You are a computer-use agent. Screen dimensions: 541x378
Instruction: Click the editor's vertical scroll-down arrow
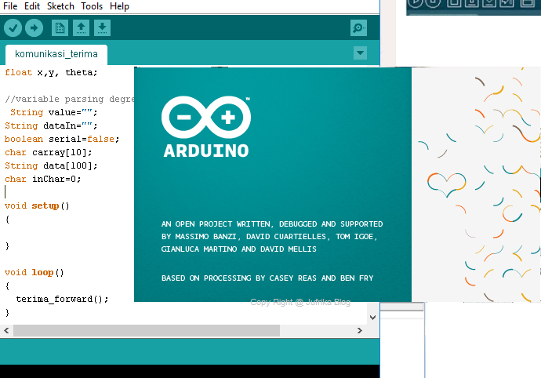click(372, 318)
